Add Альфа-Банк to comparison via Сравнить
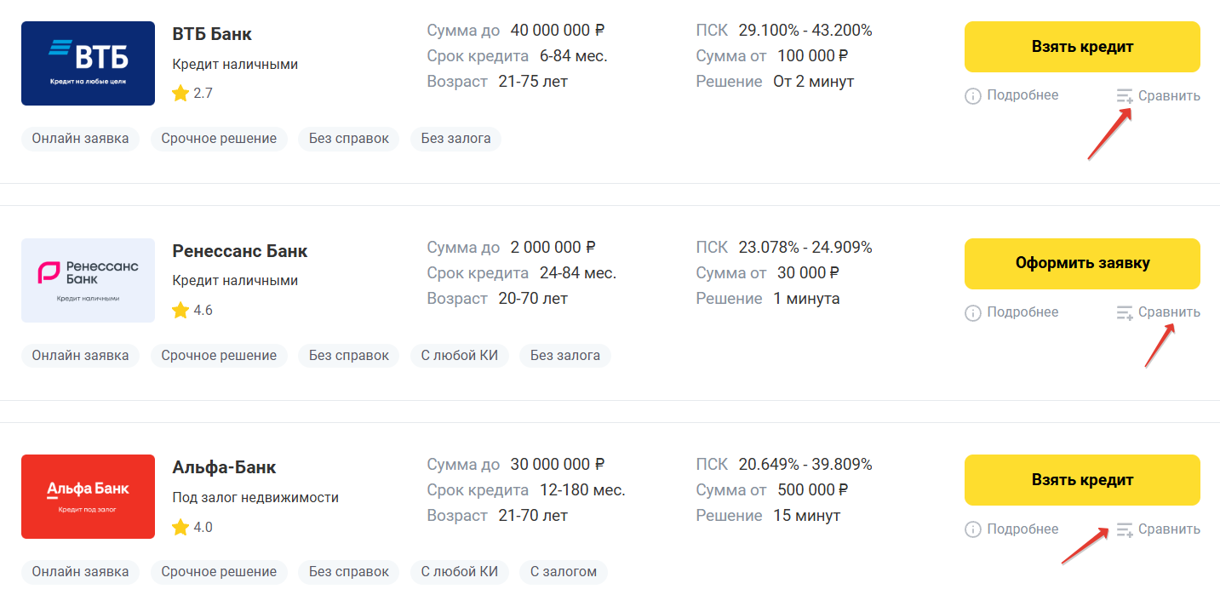This screenshot has width=1220, height=589. pyautogui.click(x=1169, y=529)
